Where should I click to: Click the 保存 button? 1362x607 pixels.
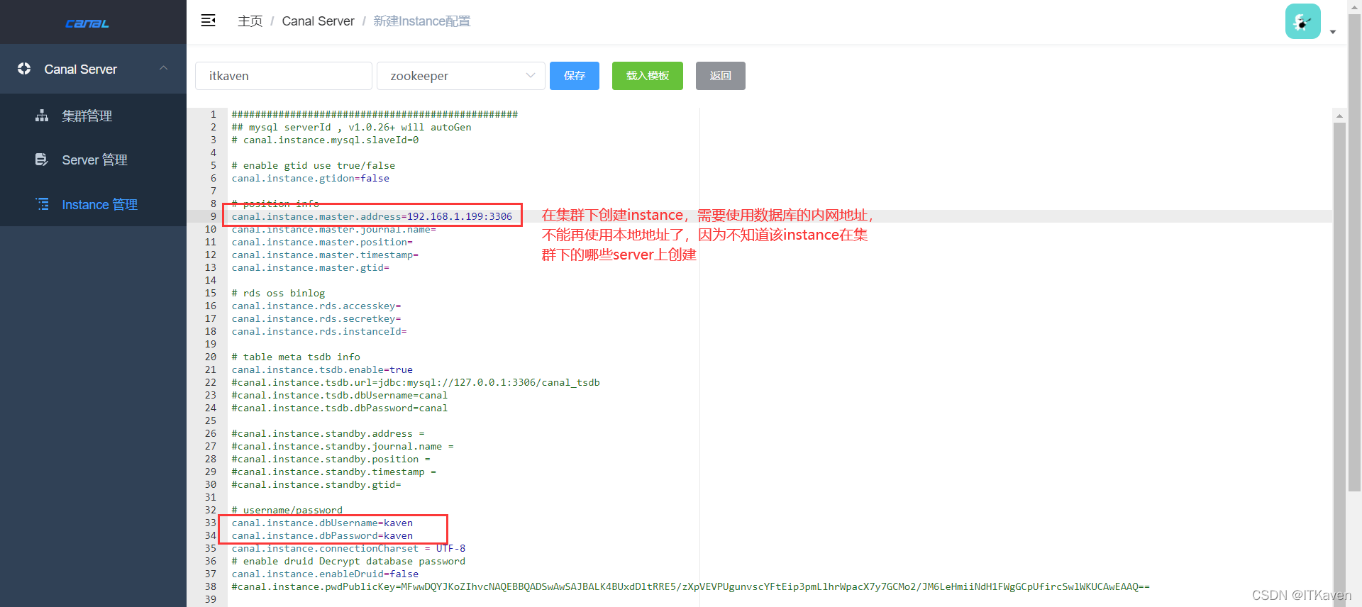pyautogui.click(x=575, y=76)
